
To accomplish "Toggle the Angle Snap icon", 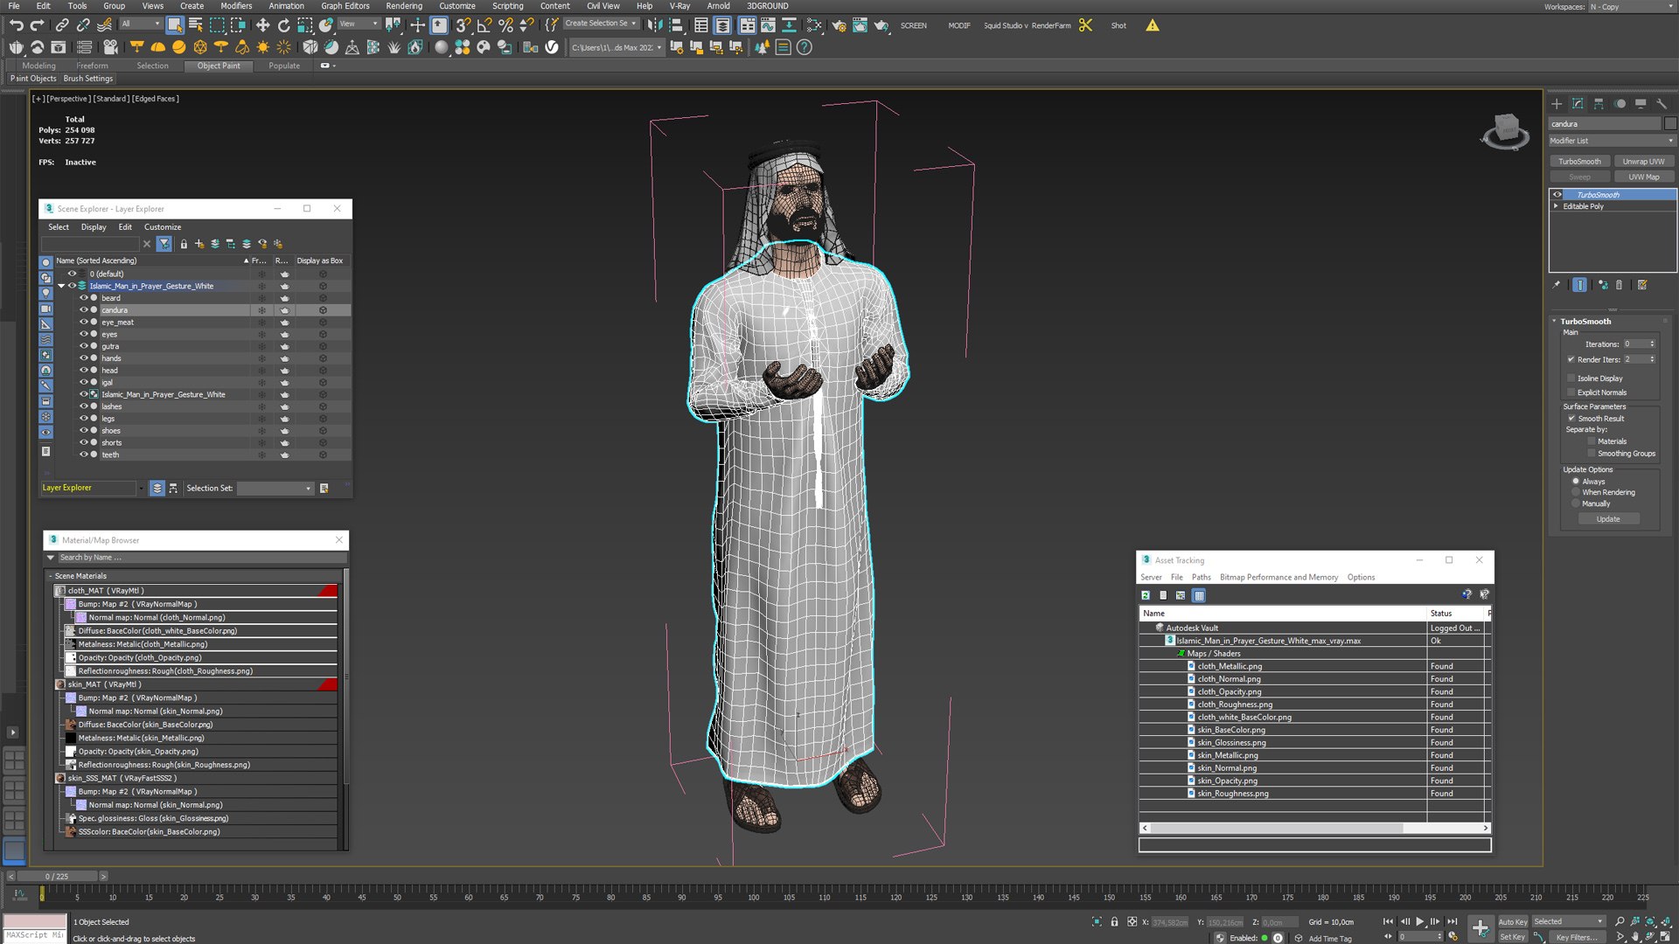I will [484, 25].
